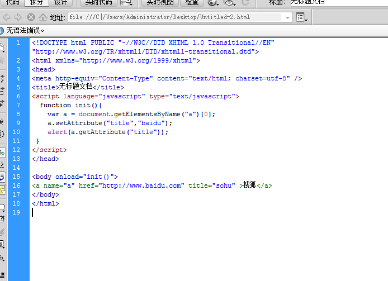Click the Code Navigator sidebar icon

pos(2,60)
